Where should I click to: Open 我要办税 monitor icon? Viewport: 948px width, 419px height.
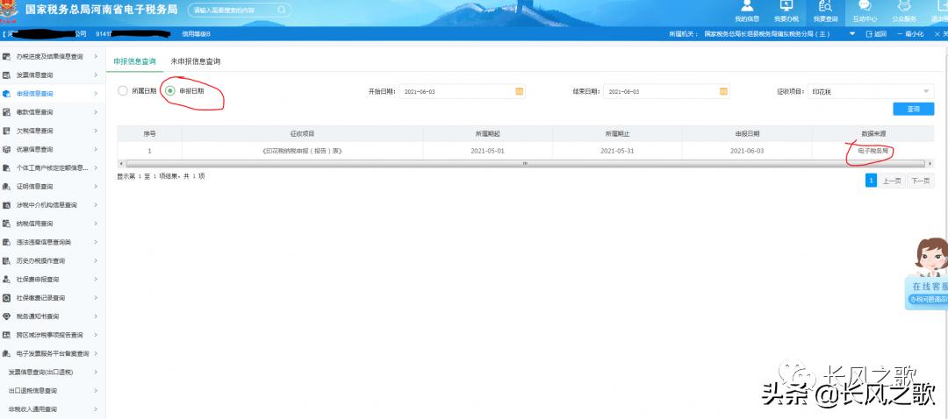click(786, 6)
